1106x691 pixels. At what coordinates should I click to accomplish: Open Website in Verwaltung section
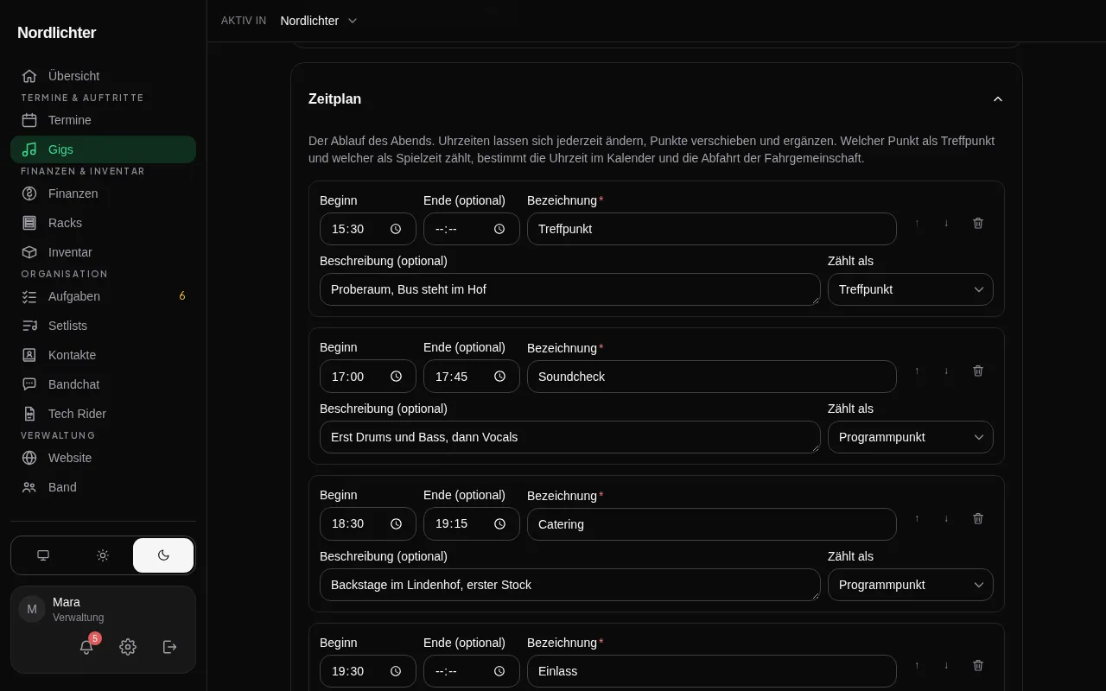(103, 458)
